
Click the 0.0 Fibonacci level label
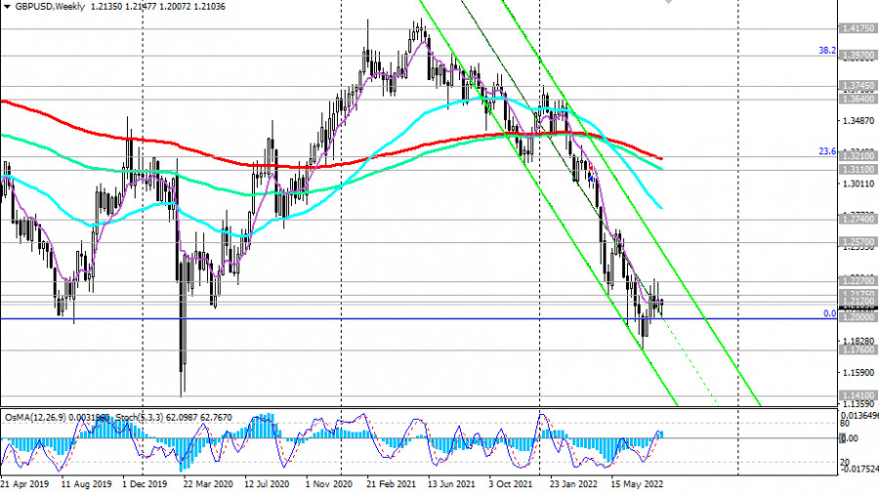tap(828, 313)
